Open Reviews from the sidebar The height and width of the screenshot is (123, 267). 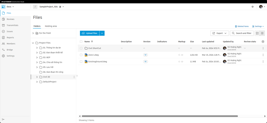pos(10,19)
